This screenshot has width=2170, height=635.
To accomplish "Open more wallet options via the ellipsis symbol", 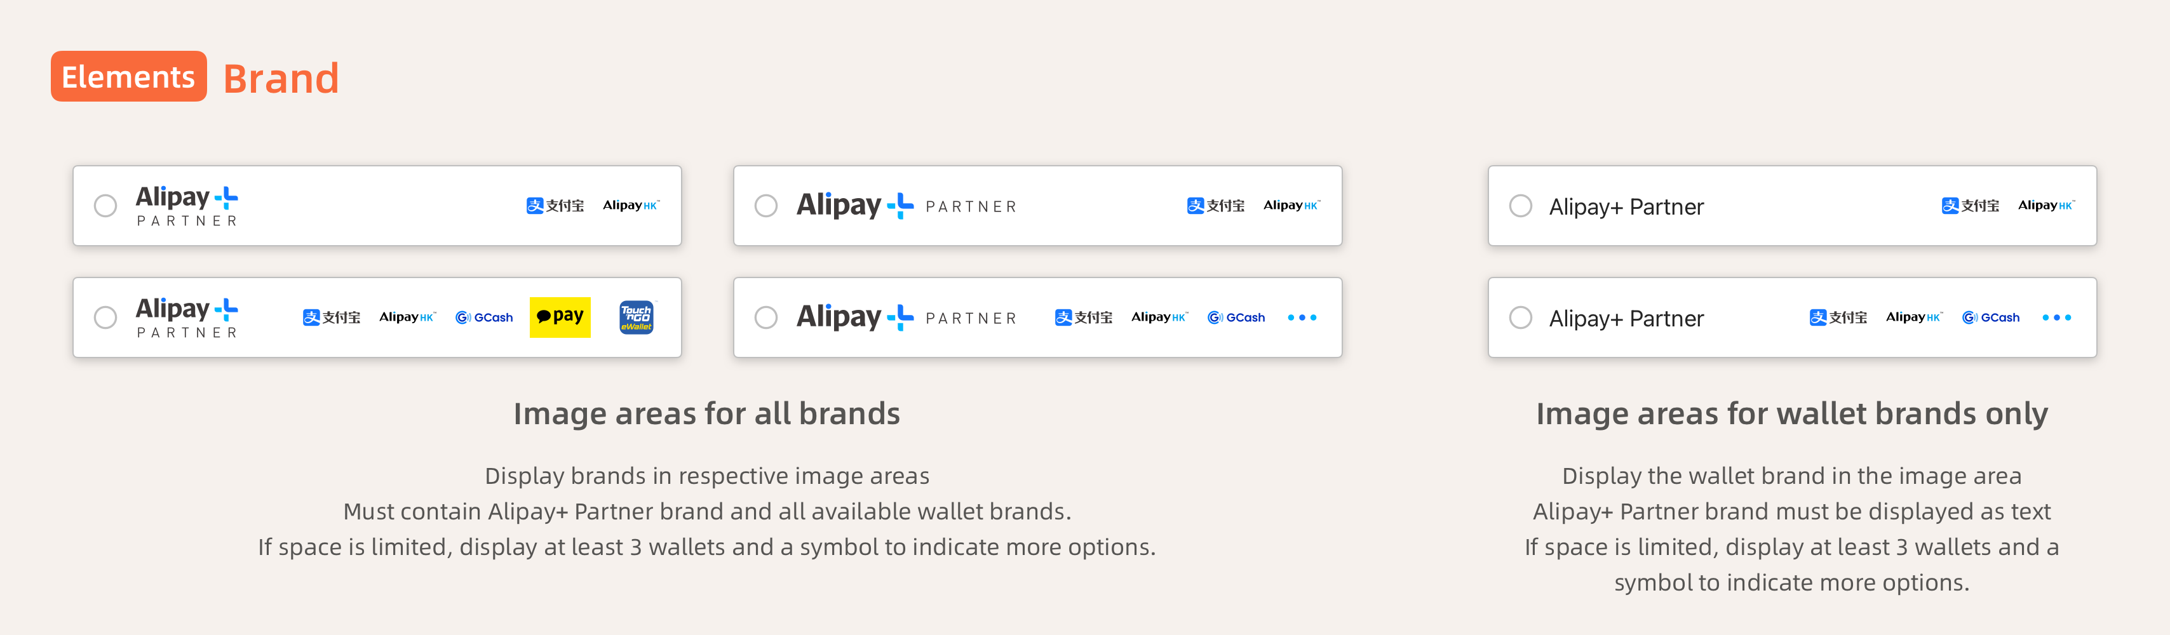I will [x=1302, y=317].
